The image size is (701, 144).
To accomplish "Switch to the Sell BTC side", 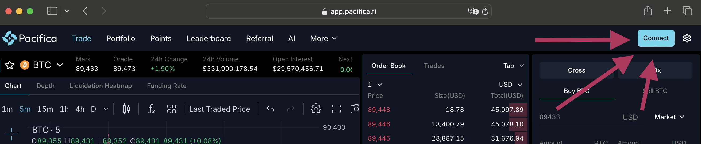I will [x=656, y=91].
